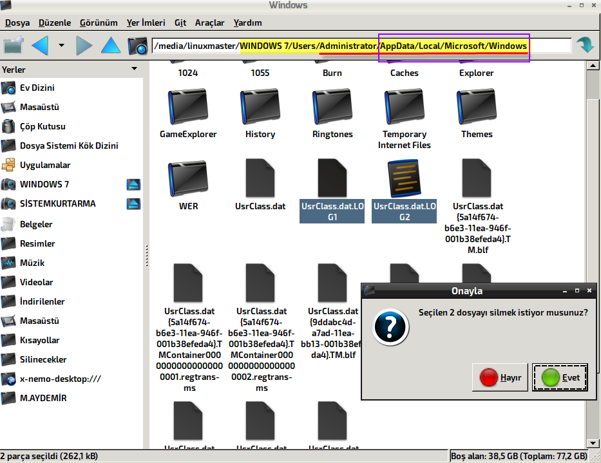
Task: Click the scroll up arrow of the file view
Action: [593, 66]
